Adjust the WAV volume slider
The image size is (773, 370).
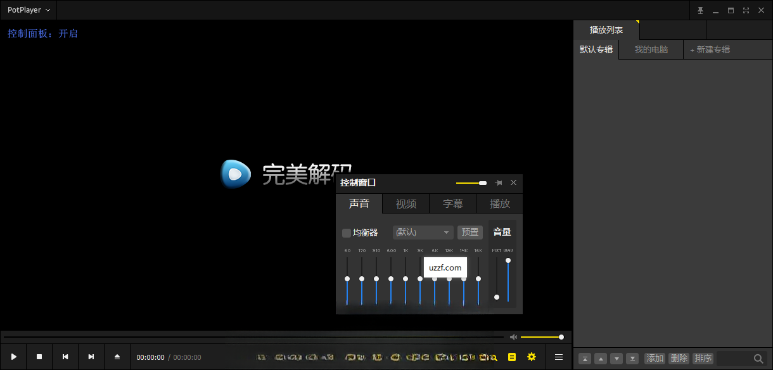508,279
